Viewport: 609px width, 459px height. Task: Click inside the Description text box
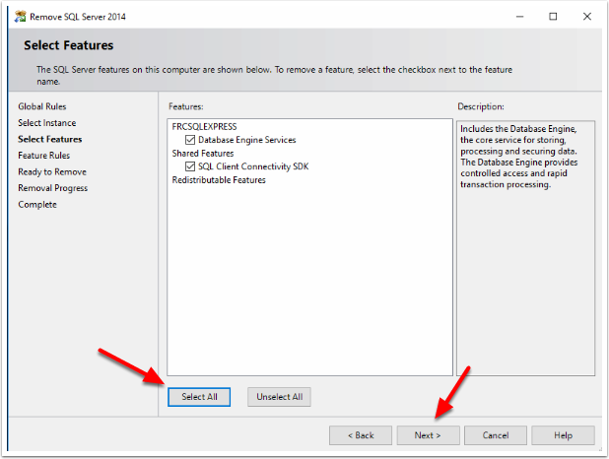pyautogui.click(x=525, y=248)
